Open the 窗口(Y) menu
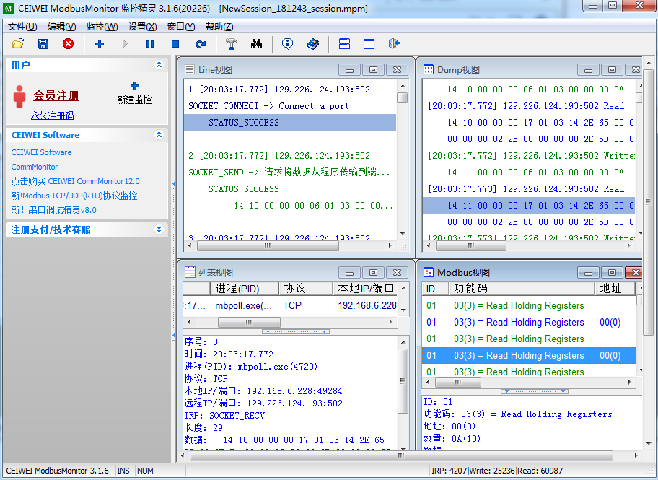The width and height of the screenshot is (658, 480). click(181, 27)
